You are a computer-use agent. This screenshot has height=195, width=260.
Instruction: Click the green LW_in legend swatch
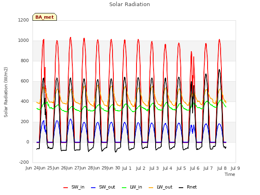point(124,188)
